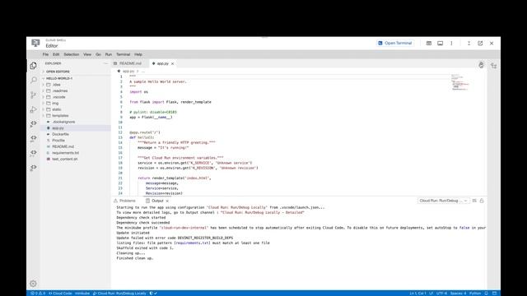
Task: Open the Selection menu
Action: [72, 54]
